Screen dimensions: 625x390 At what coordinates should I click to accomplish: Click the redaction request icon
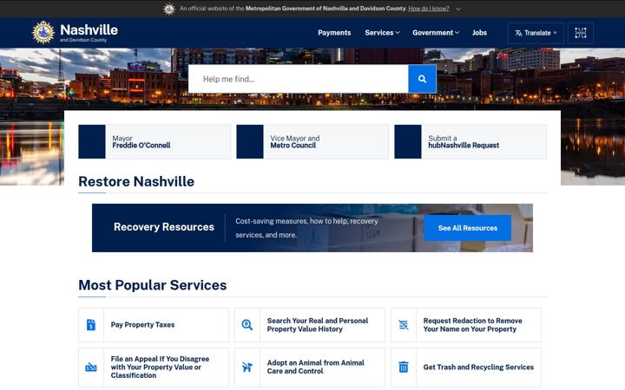click(404, 325)
